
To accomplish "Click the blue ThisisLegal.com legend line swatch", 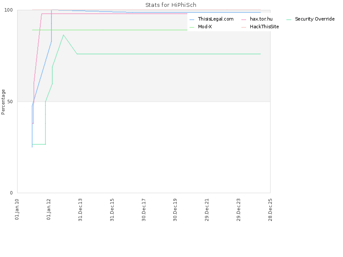I will (192, 20).
